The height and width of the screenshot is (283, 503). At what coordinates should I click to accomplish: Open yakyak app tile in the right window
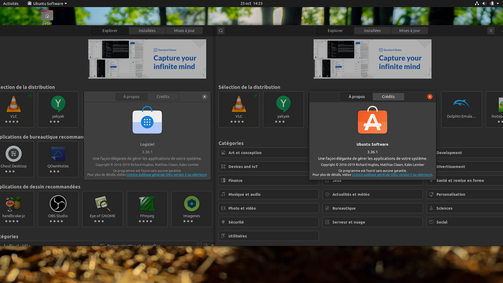[283, 109]
